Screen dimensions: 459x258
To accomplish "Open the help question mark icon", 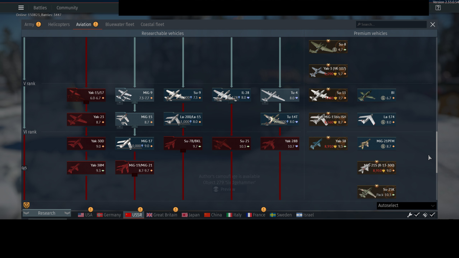I will click(438, 8).
